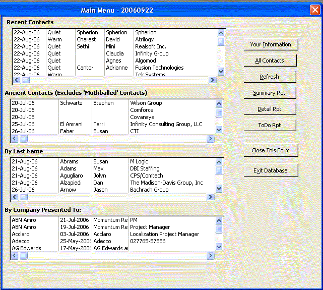Select the Algomod recent contact row
The height and width of the screenshot is (290, 323).
[x=115, y=61]
